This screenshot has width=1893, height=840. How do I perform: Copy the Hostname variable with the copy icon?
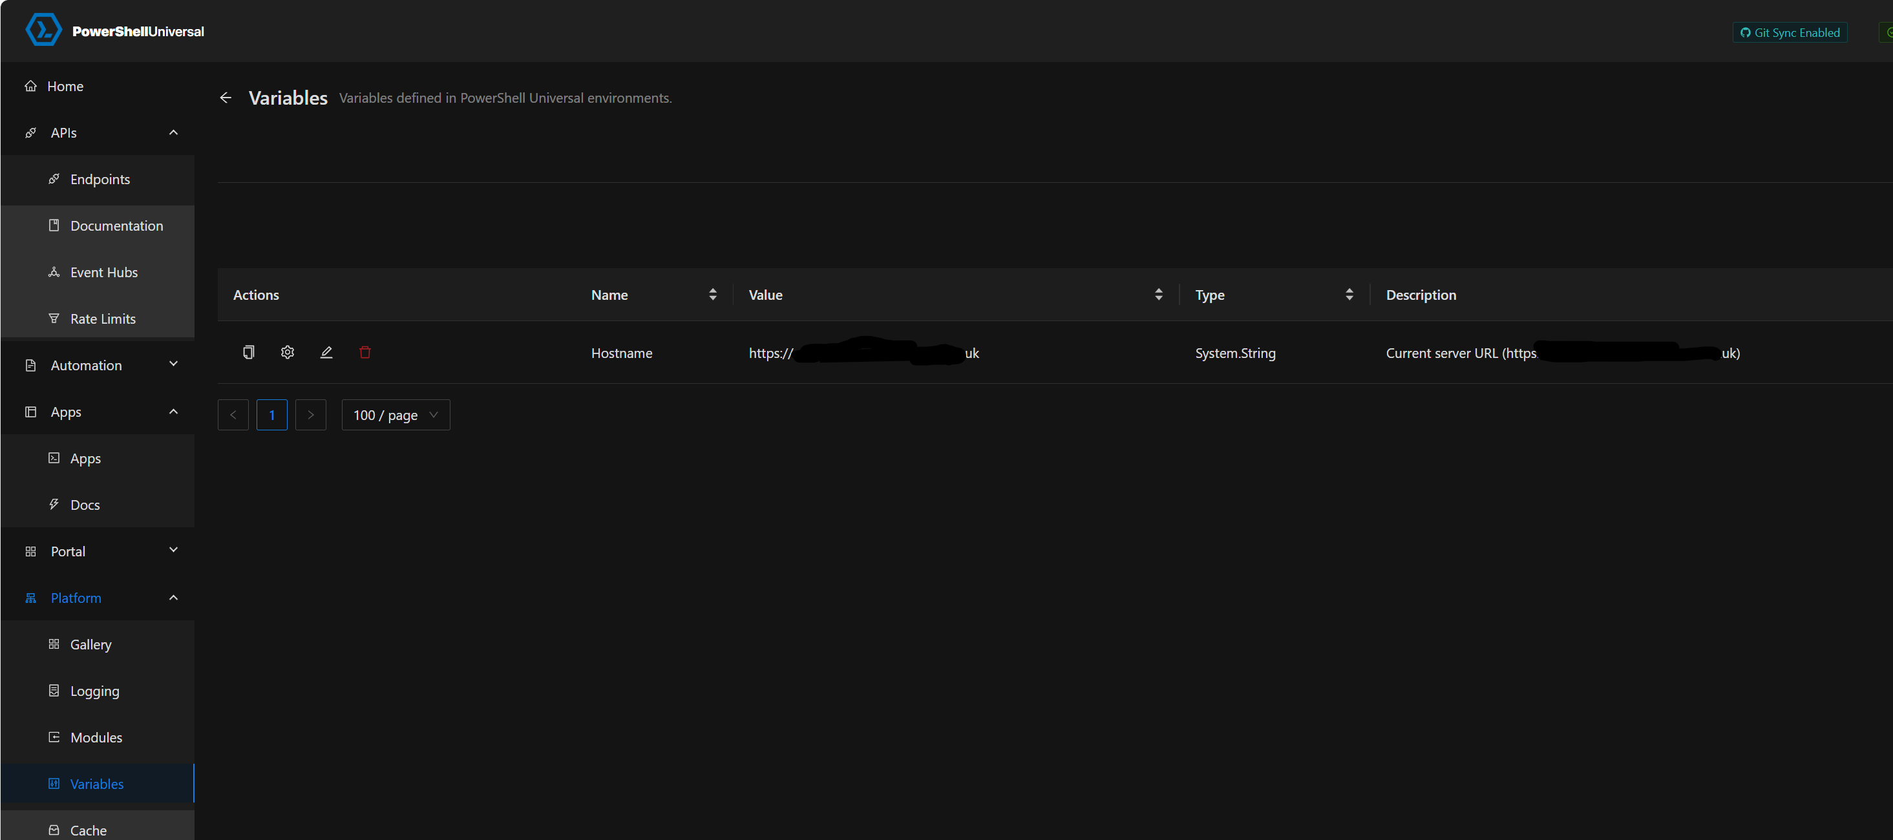pos(248,352)
